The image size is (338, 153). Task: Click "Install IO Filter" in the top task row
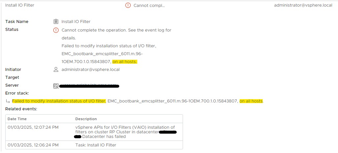[20, 5]
